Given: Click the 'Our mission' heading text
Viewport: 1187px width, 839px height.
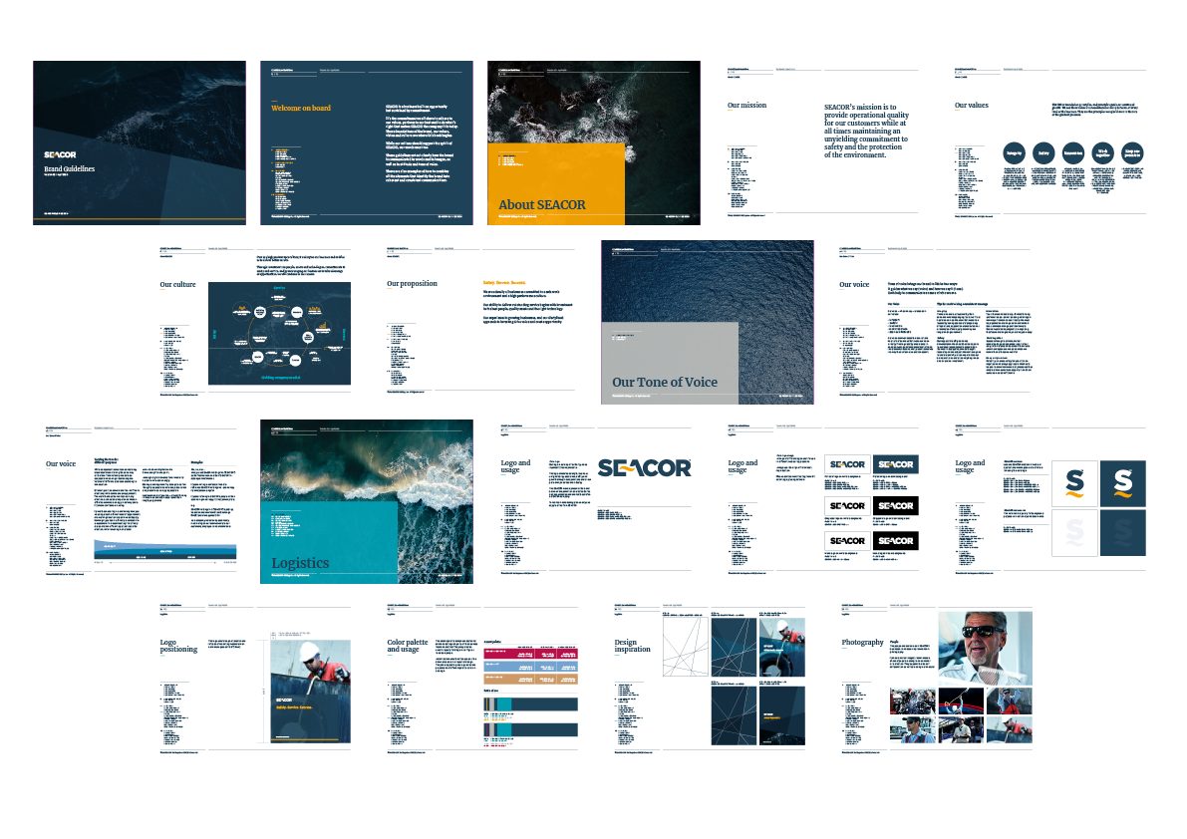Looking at the screenshot, I should click(746, 106).
